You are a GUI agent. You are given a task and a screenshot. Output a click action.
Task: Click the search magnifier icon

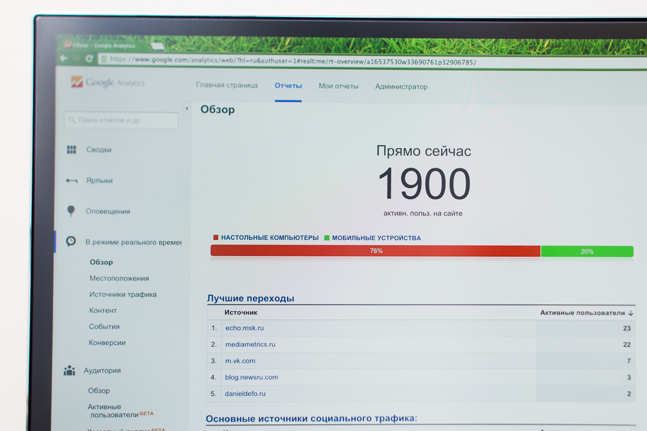pyautogui.click(x=72, y=119)
